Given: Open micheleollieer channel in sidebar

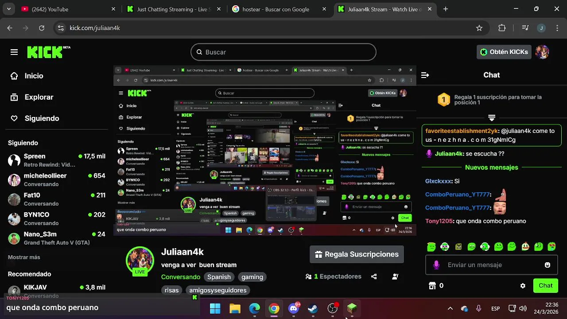Looking at the screenshot, I should point(57,180).
